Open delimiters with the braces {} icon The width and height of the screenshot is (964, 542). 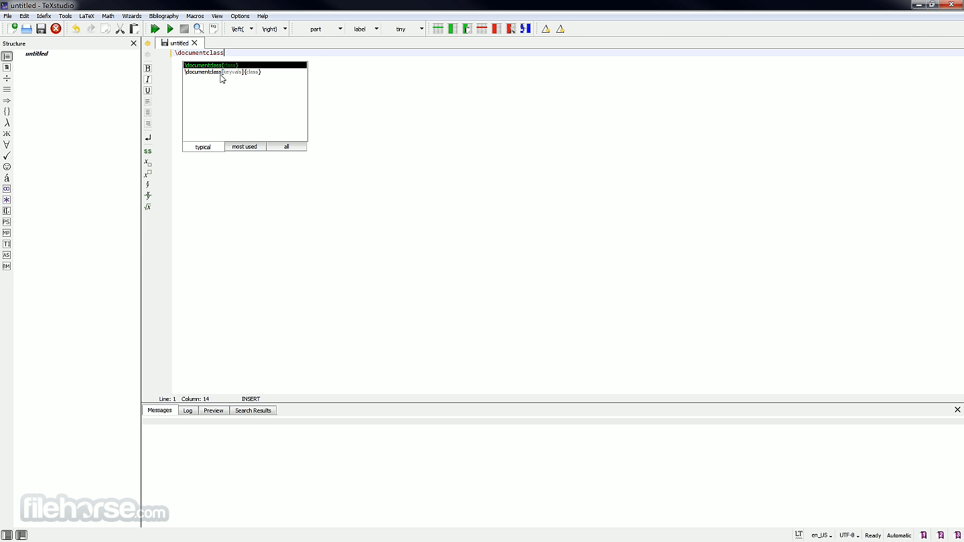[7, 112]
